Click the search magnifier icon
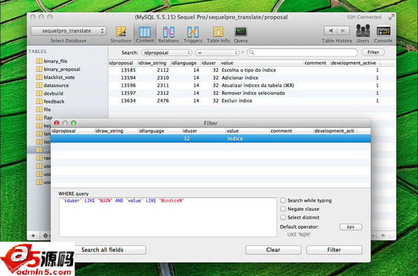 [251, 53]
